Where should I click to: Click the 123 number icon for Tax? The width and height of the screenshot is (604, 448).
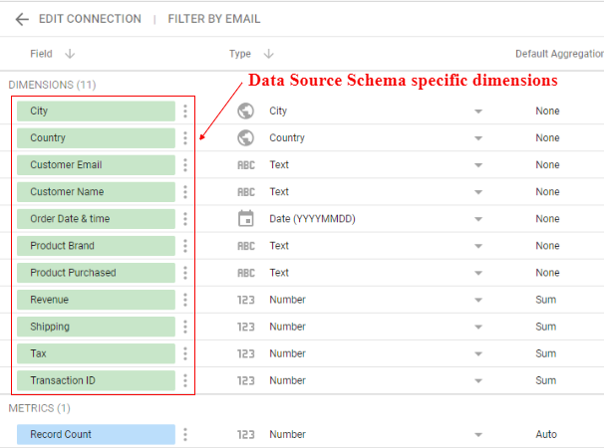(246, 353)
